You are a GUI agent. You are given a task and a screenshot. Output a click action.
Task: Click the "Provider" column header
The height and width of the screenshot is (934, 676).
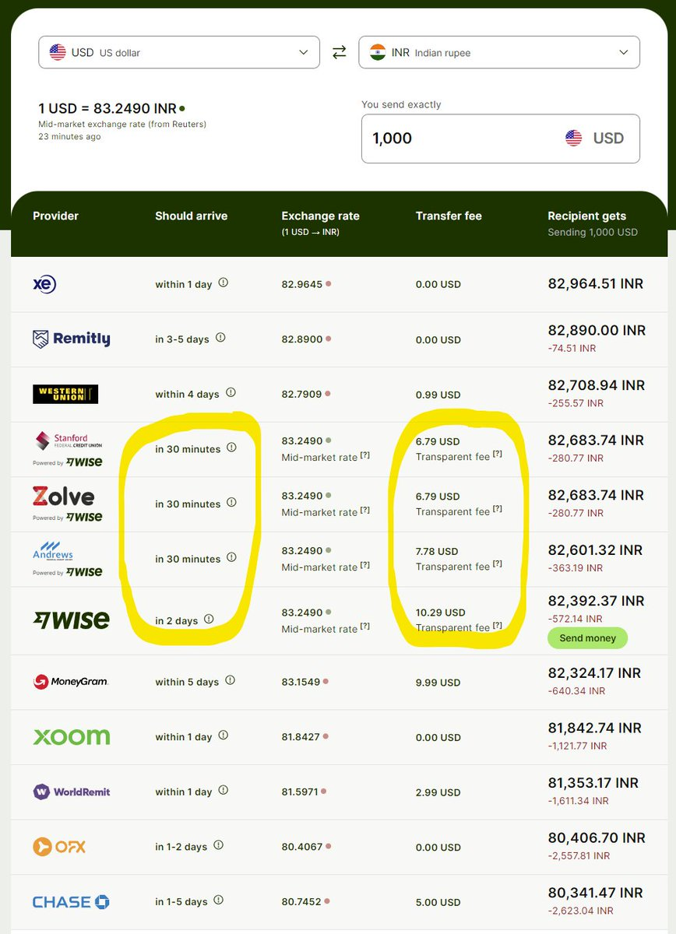click(x=55, y=216)
